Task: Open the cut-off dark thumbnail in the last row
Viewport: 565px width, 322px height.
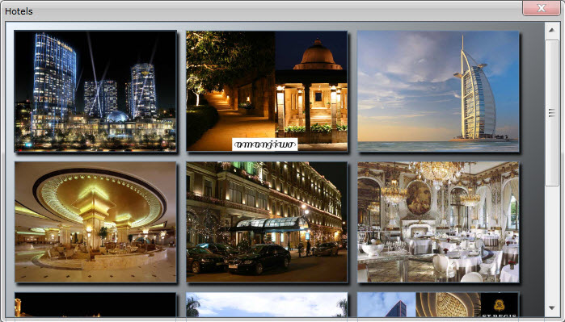Action: pos(95,304)
